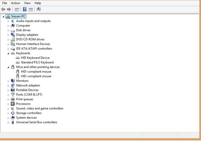Expand the Display adapters category
Viewport: 201px width, 157px height.
click(8, 35)
